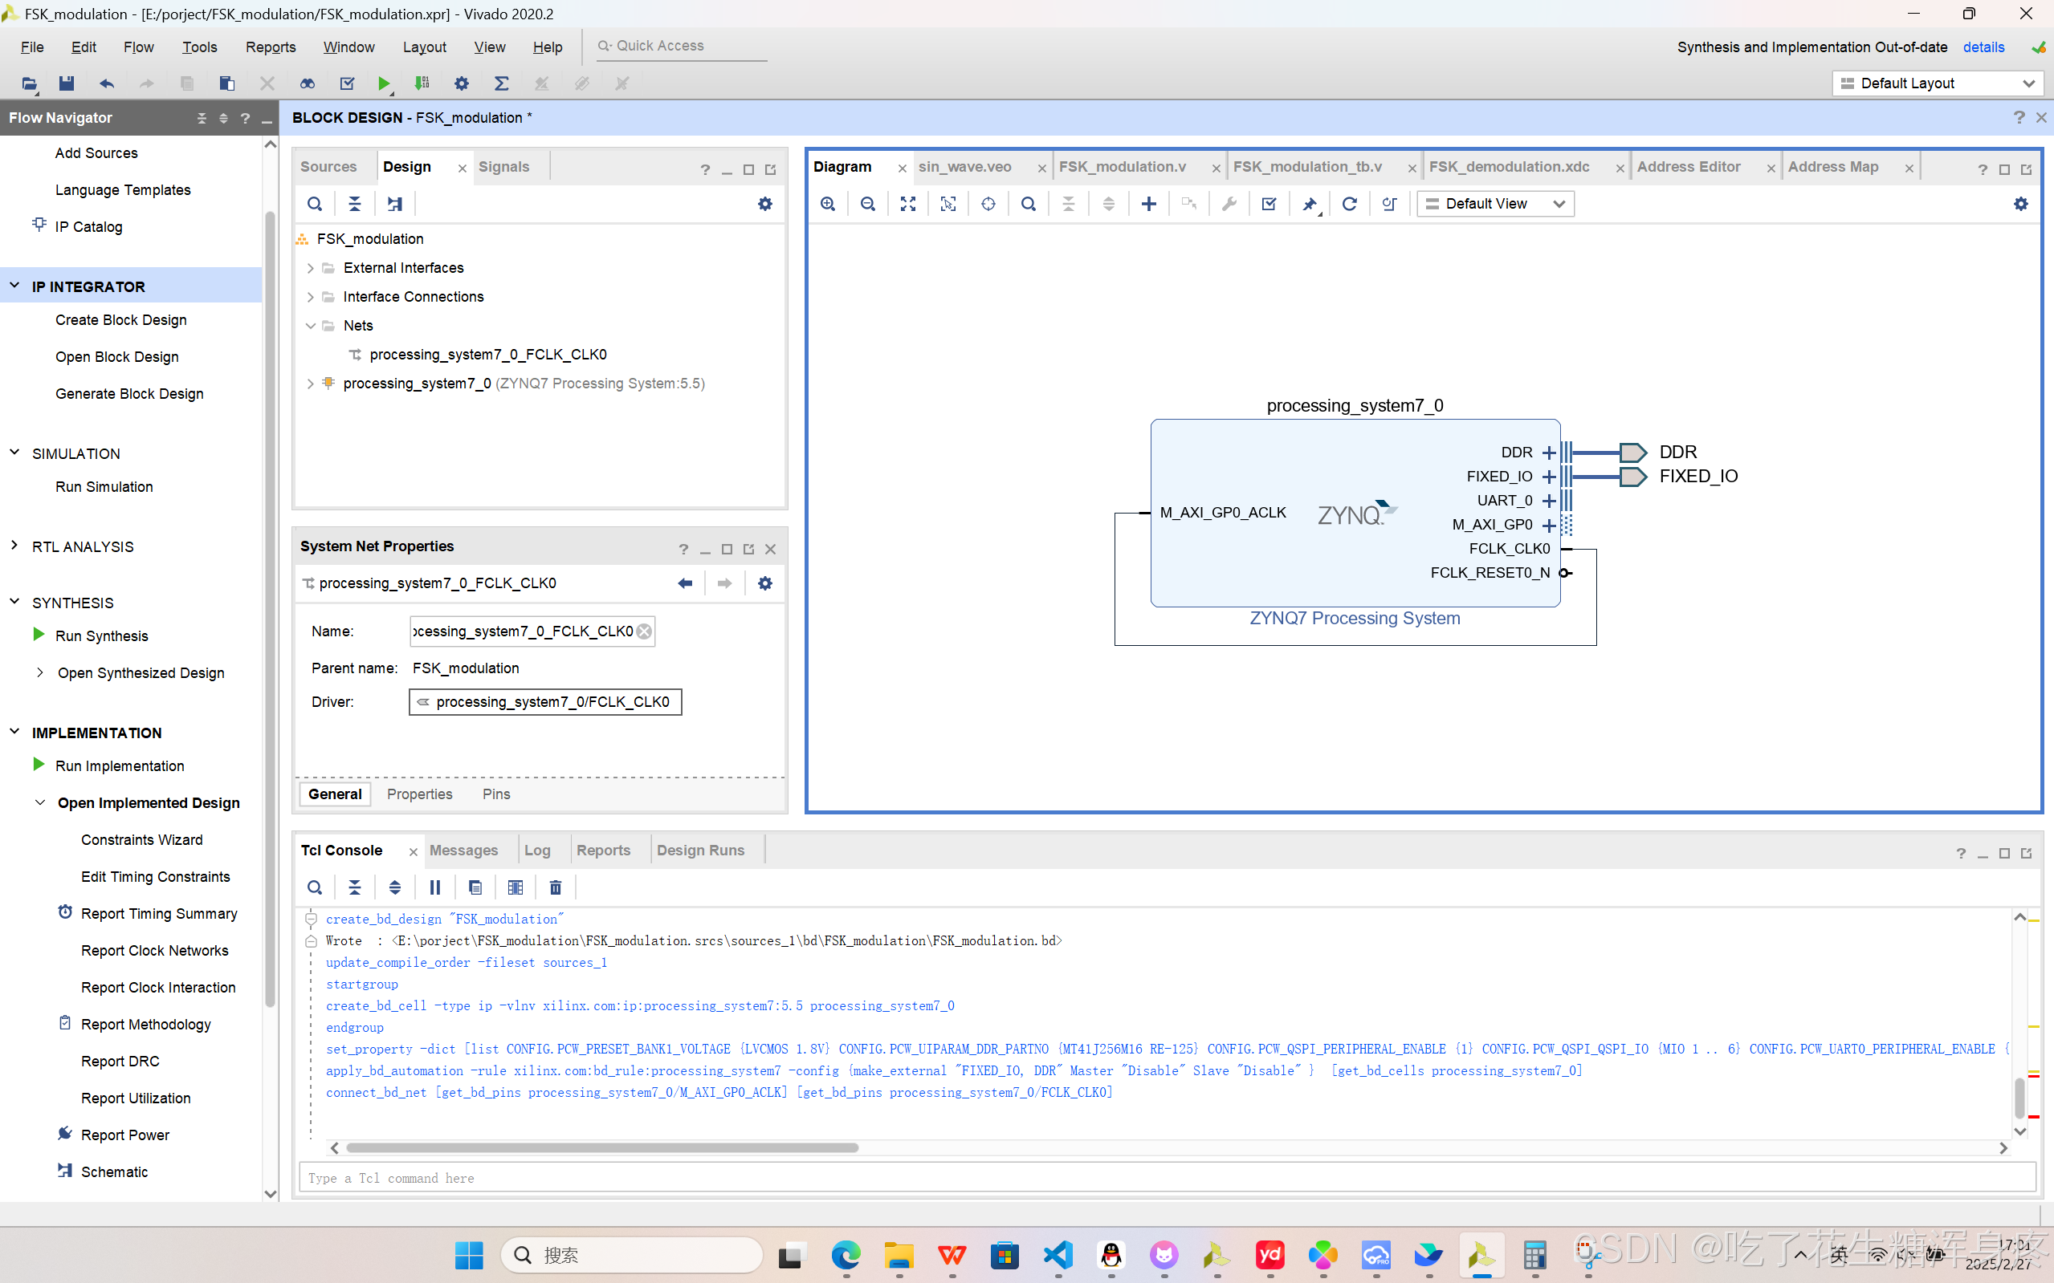2054x1283 pixels.
Task: Click the Tcl command input field
Action: point(1167,1178)
